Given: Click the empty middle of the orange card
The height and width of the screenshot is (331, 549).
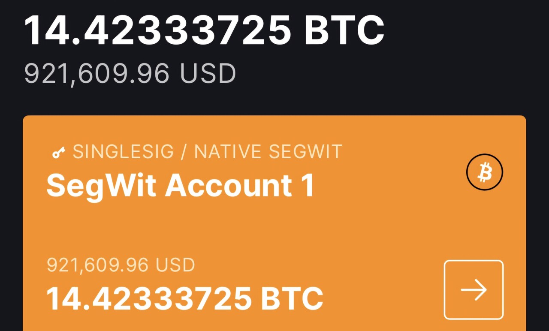Looking at the screenshot, I should 274,225.
